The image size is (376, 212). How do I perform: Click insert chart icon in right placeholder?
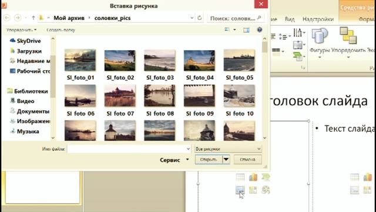pos(367,177)
